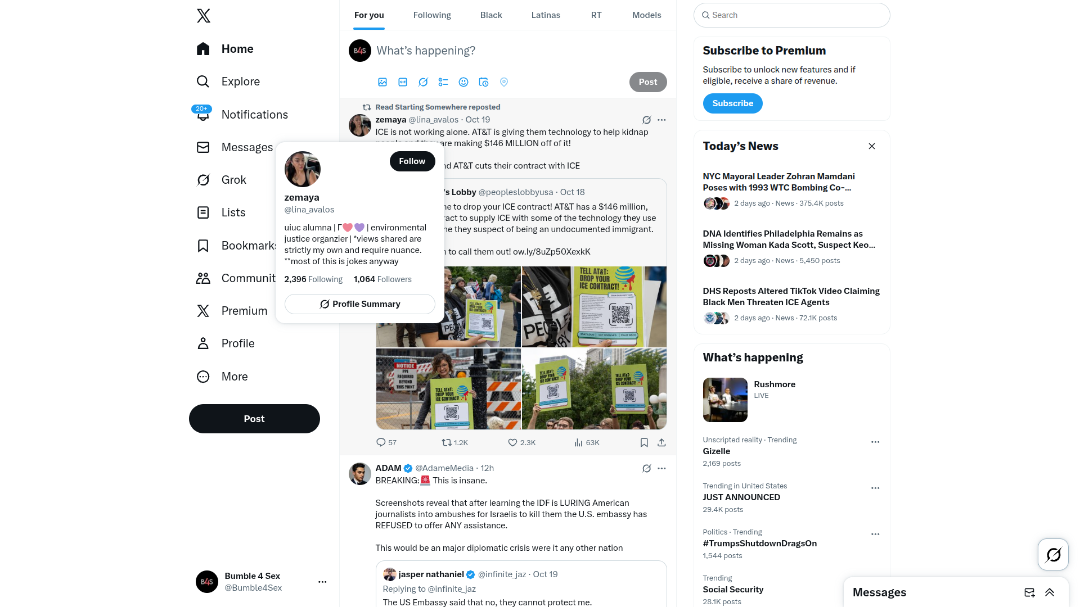This screenshot has width=1080, height=607.
Task: Repost the post with 1.2K reposts
Action: 454,443
